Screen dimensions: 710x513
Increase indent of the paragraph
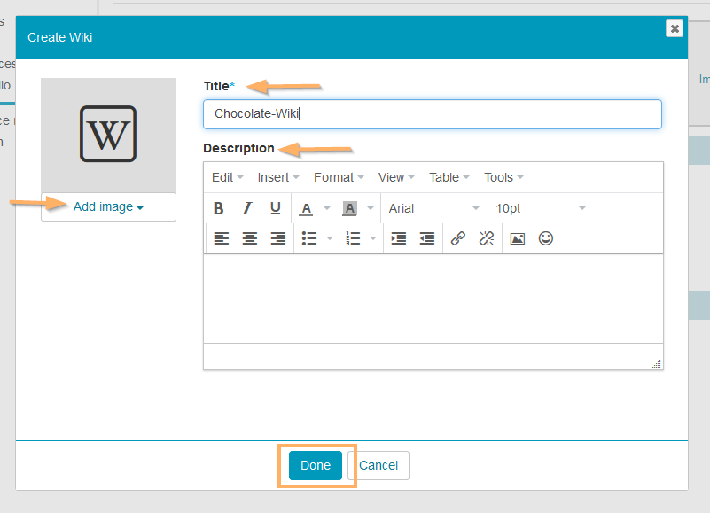click(399, 238)
